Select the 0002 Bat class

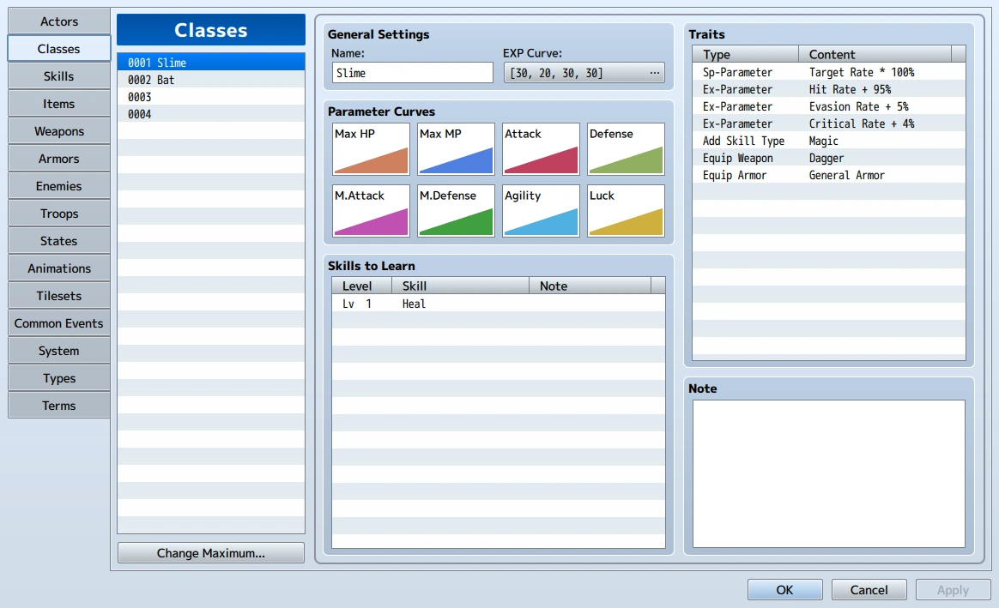pyautogui.click(x=211, y=80)
